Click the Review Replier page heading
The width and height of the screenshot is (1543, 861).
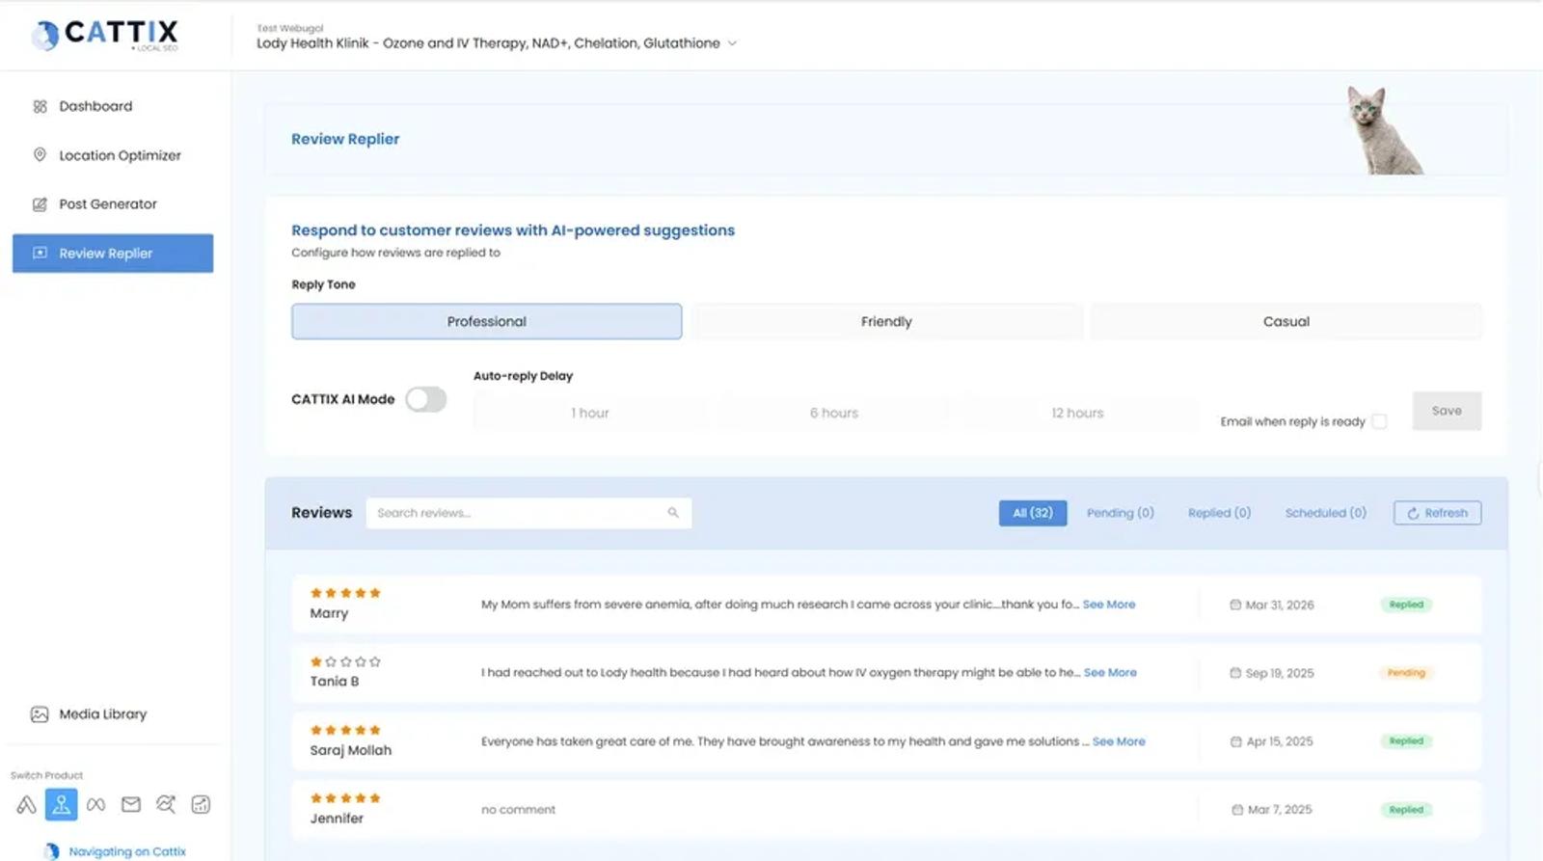[345, 139]
